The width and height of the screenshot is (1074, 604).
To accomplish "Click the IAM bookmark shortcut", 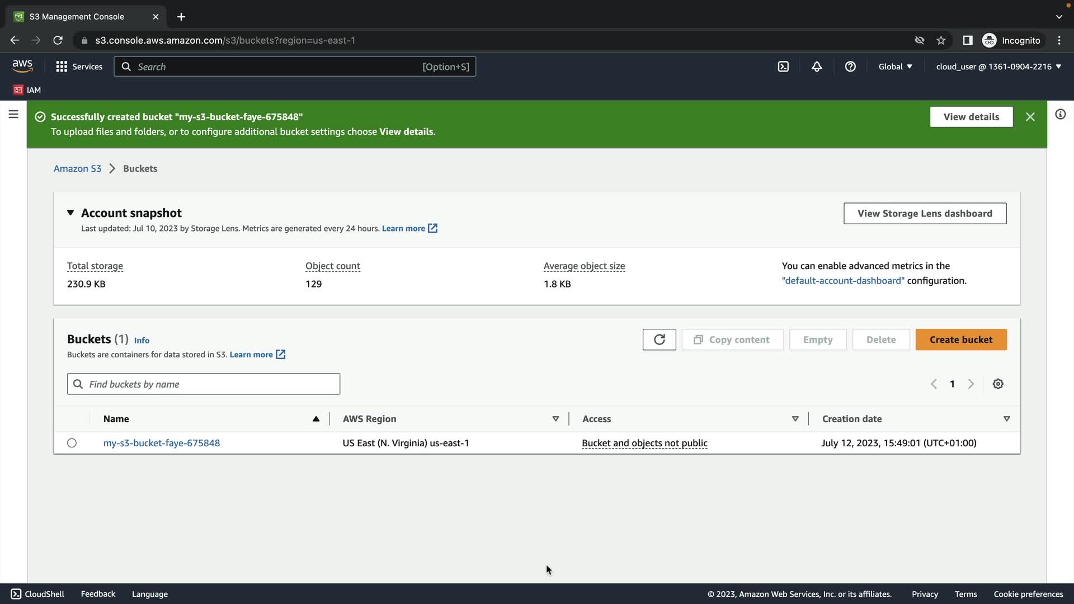I will click(27, 90).
